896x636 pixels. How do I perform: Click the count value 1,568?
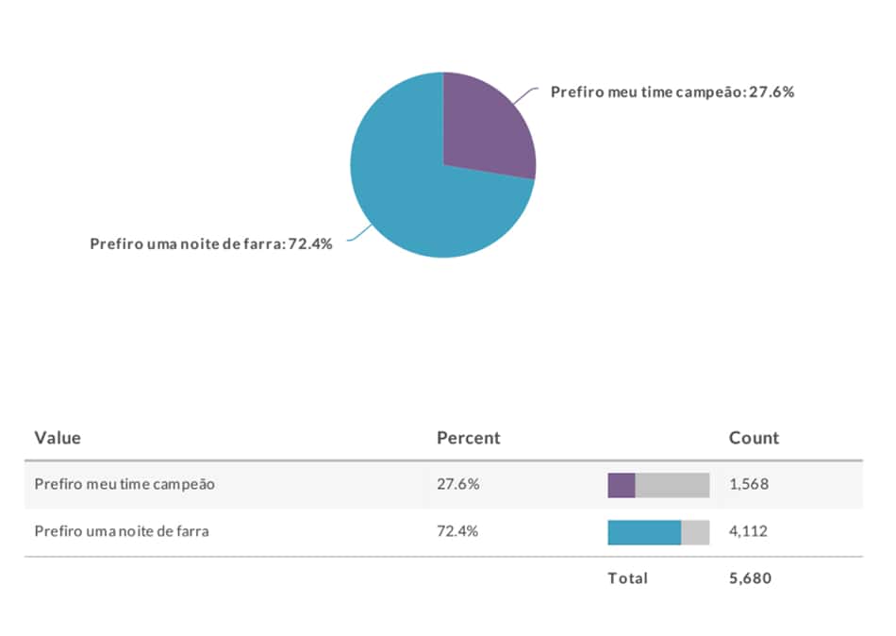tap(749, 484)
